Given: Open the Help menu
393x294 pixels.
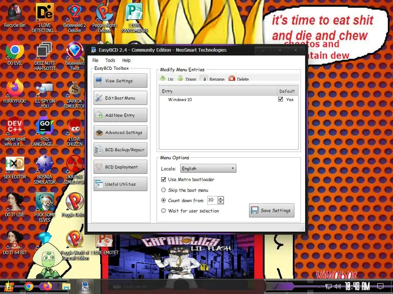Looking at the screenshot, I should [x=126, y=60].
